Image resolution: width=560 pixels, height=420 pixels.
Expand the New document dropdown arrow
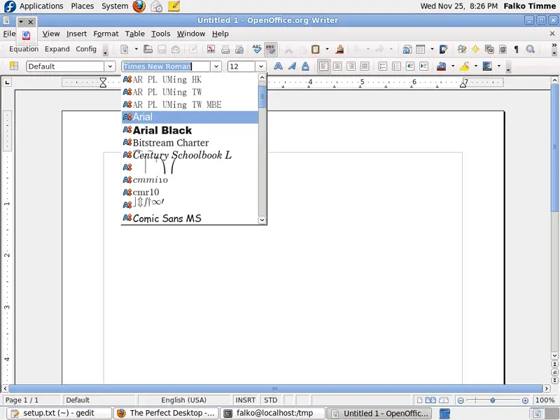[136, 49]
